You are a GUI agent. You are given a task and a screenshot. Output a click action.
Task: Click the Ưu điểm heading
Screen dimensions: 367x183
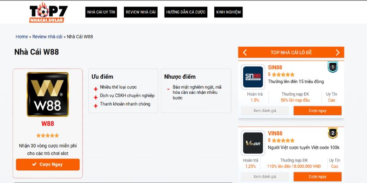pos(102,77)
